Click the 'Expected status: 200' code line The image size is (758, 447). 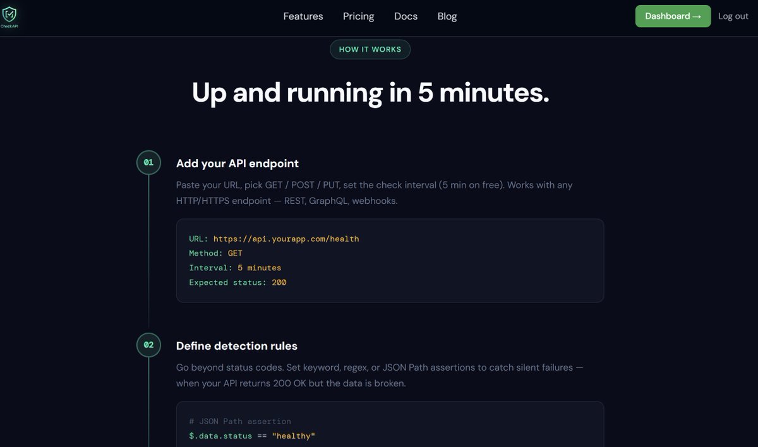[x=238, y=282]
